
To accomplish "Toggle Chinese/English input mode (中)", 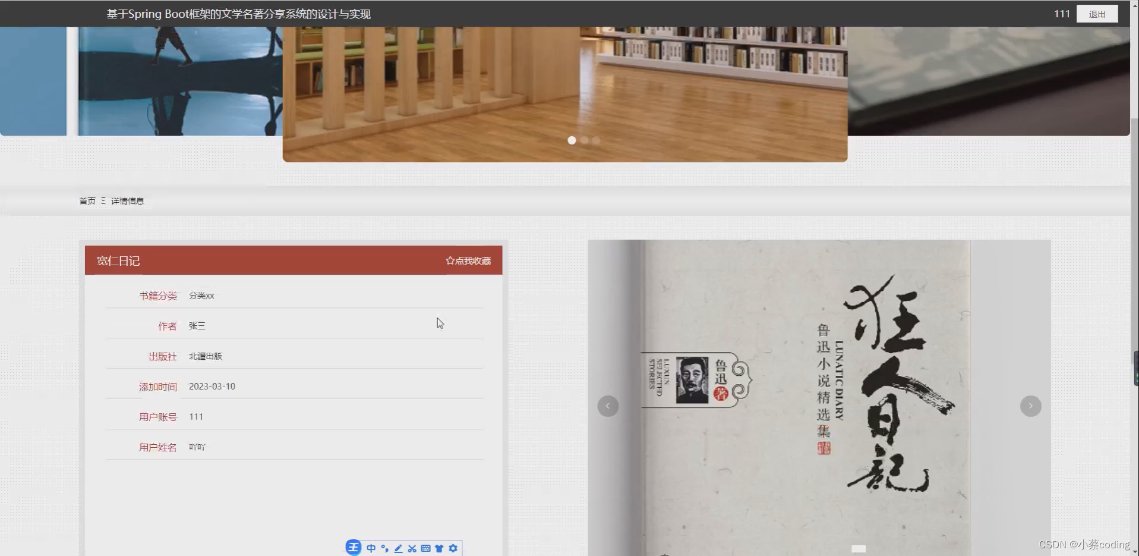I will pos(371,548).
